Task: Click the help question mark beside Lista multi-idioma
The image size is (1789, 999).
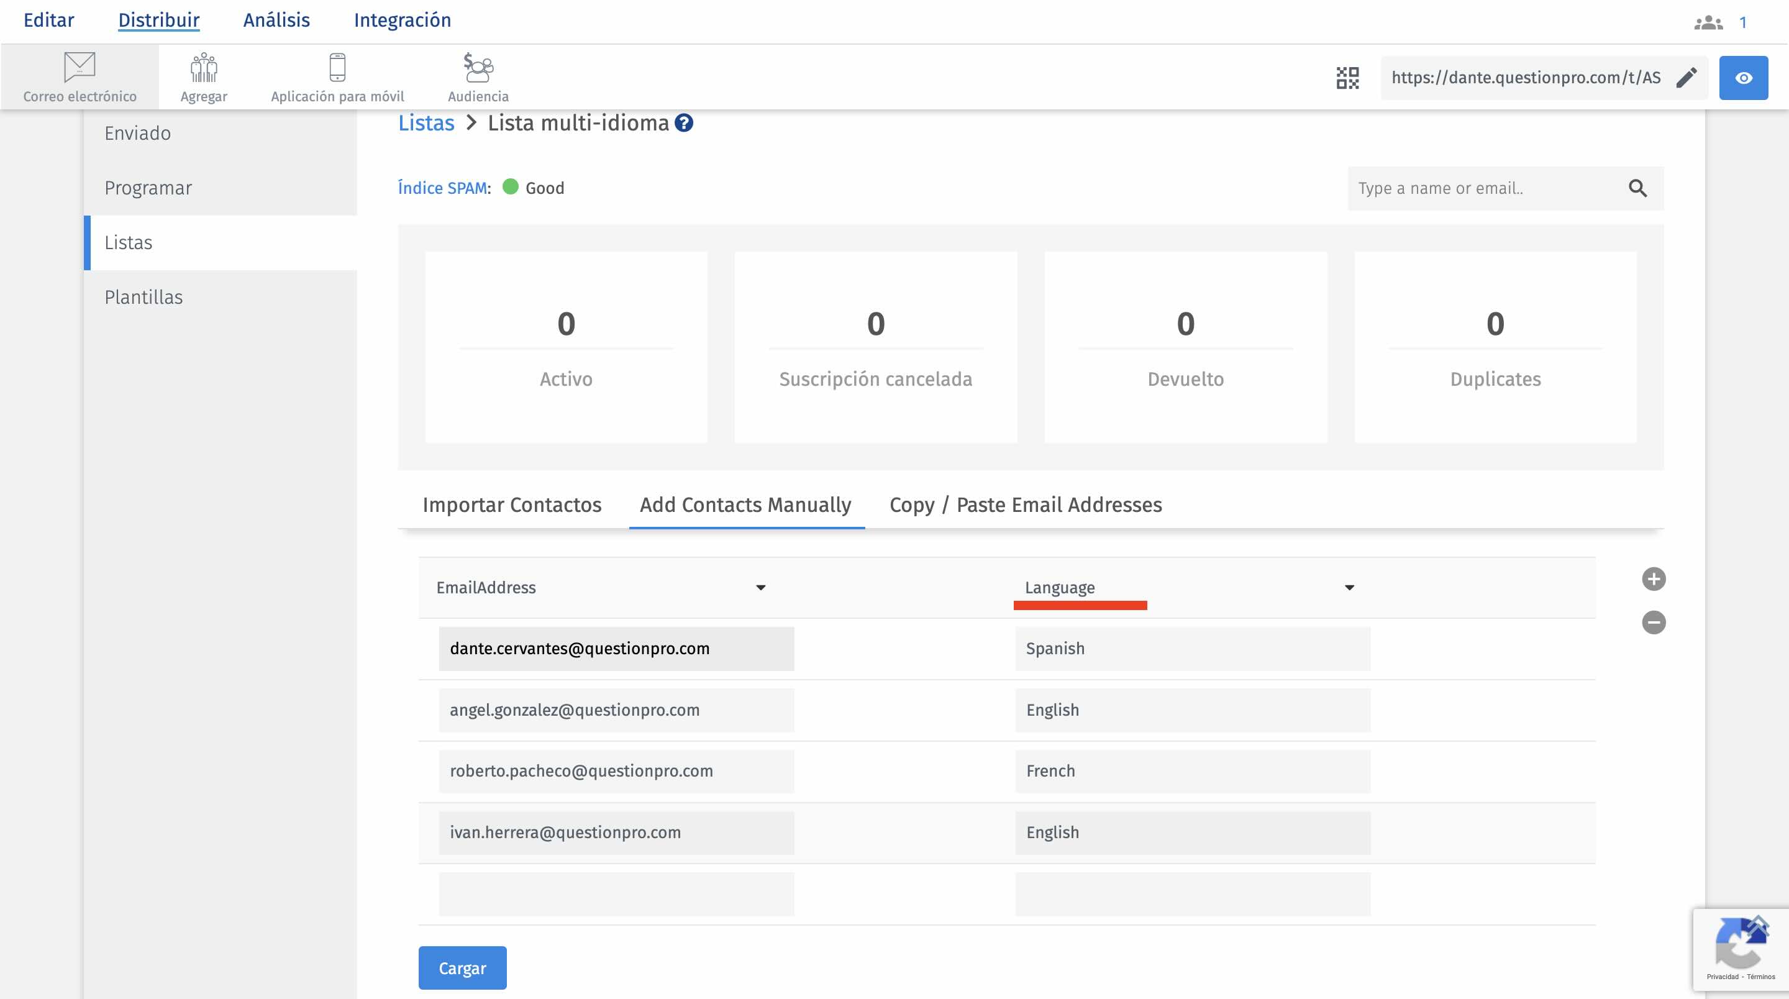Action: pyautogui.click(x=684, y=123)
